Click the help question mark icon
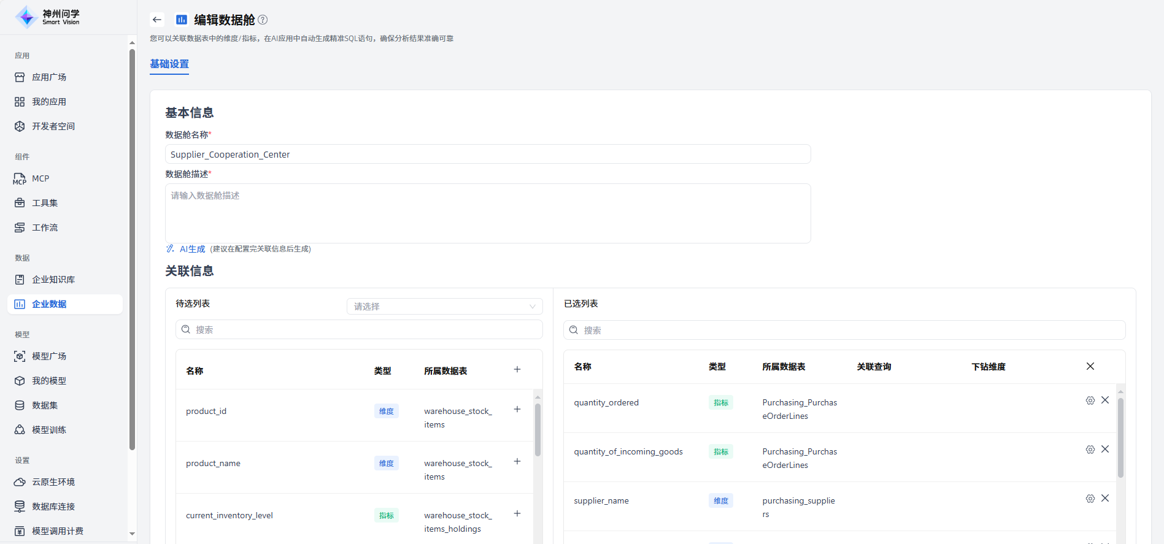 pyautogui.click(x=263, y=20)
